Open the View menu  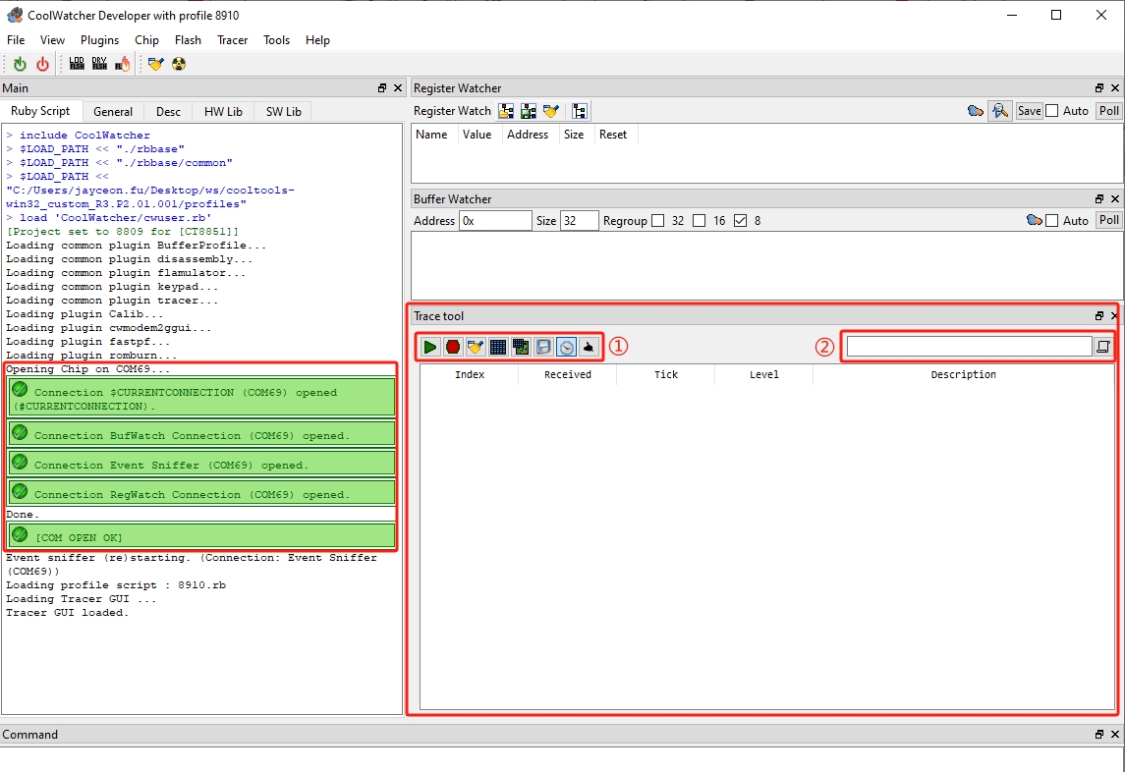click(52, 40)
